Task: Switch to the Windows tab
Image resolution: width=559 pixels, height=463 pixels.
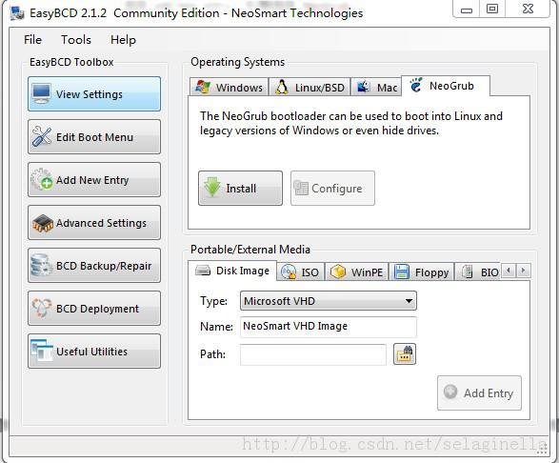Action: pyautogui.click(x=230, y=87)
